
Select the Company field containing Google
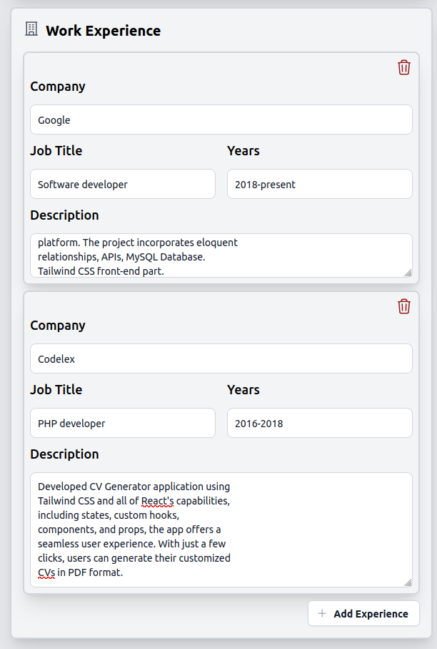(x=221, y=119)
